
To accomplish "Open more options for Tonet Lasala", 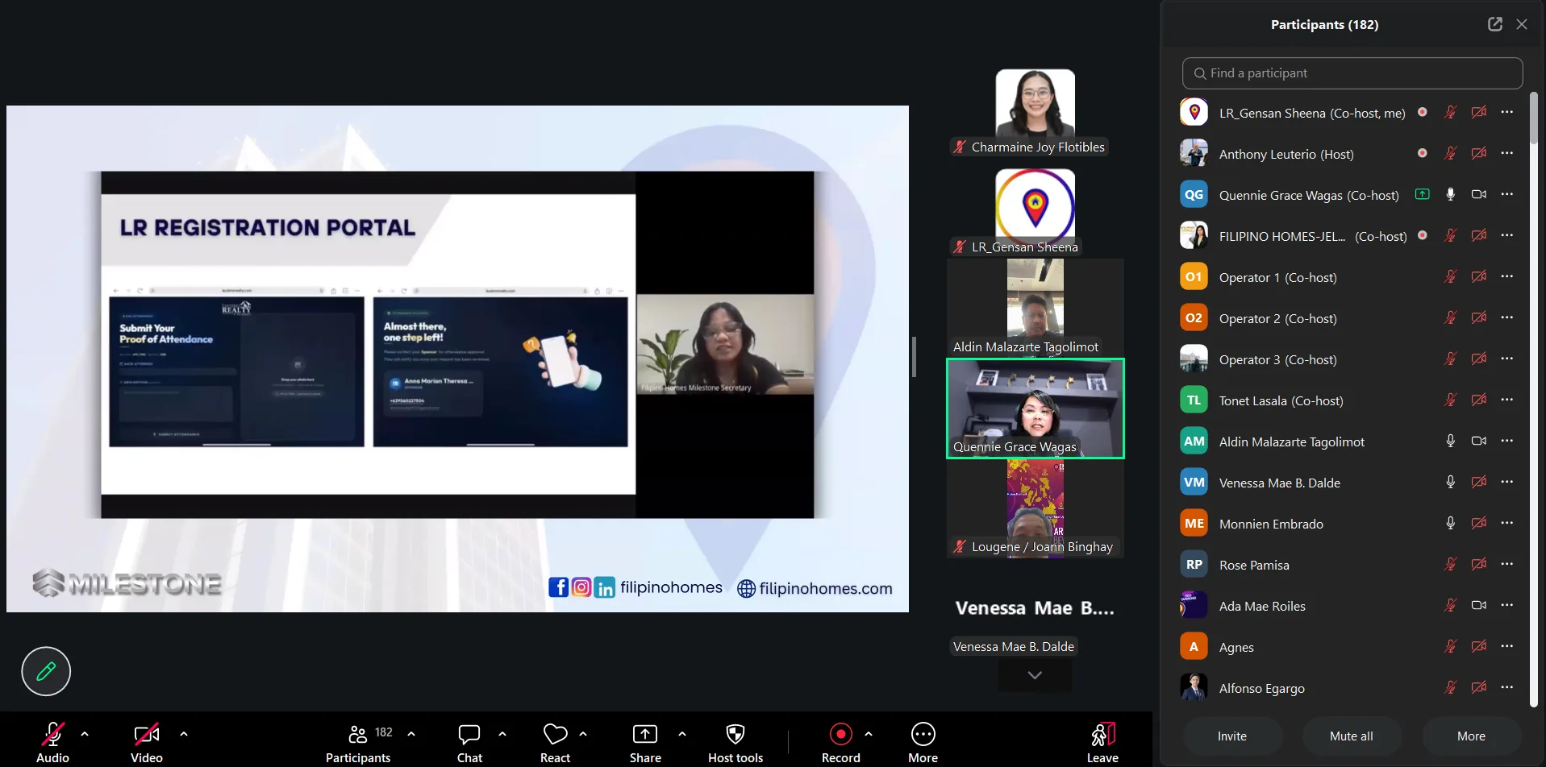I will (1507, 400).
